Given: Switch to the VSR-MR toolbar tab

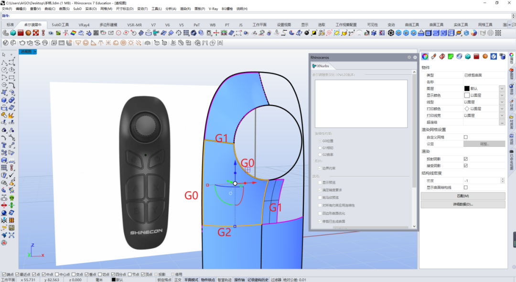Looking at the screenshot, I should click(x=135, y=25).
